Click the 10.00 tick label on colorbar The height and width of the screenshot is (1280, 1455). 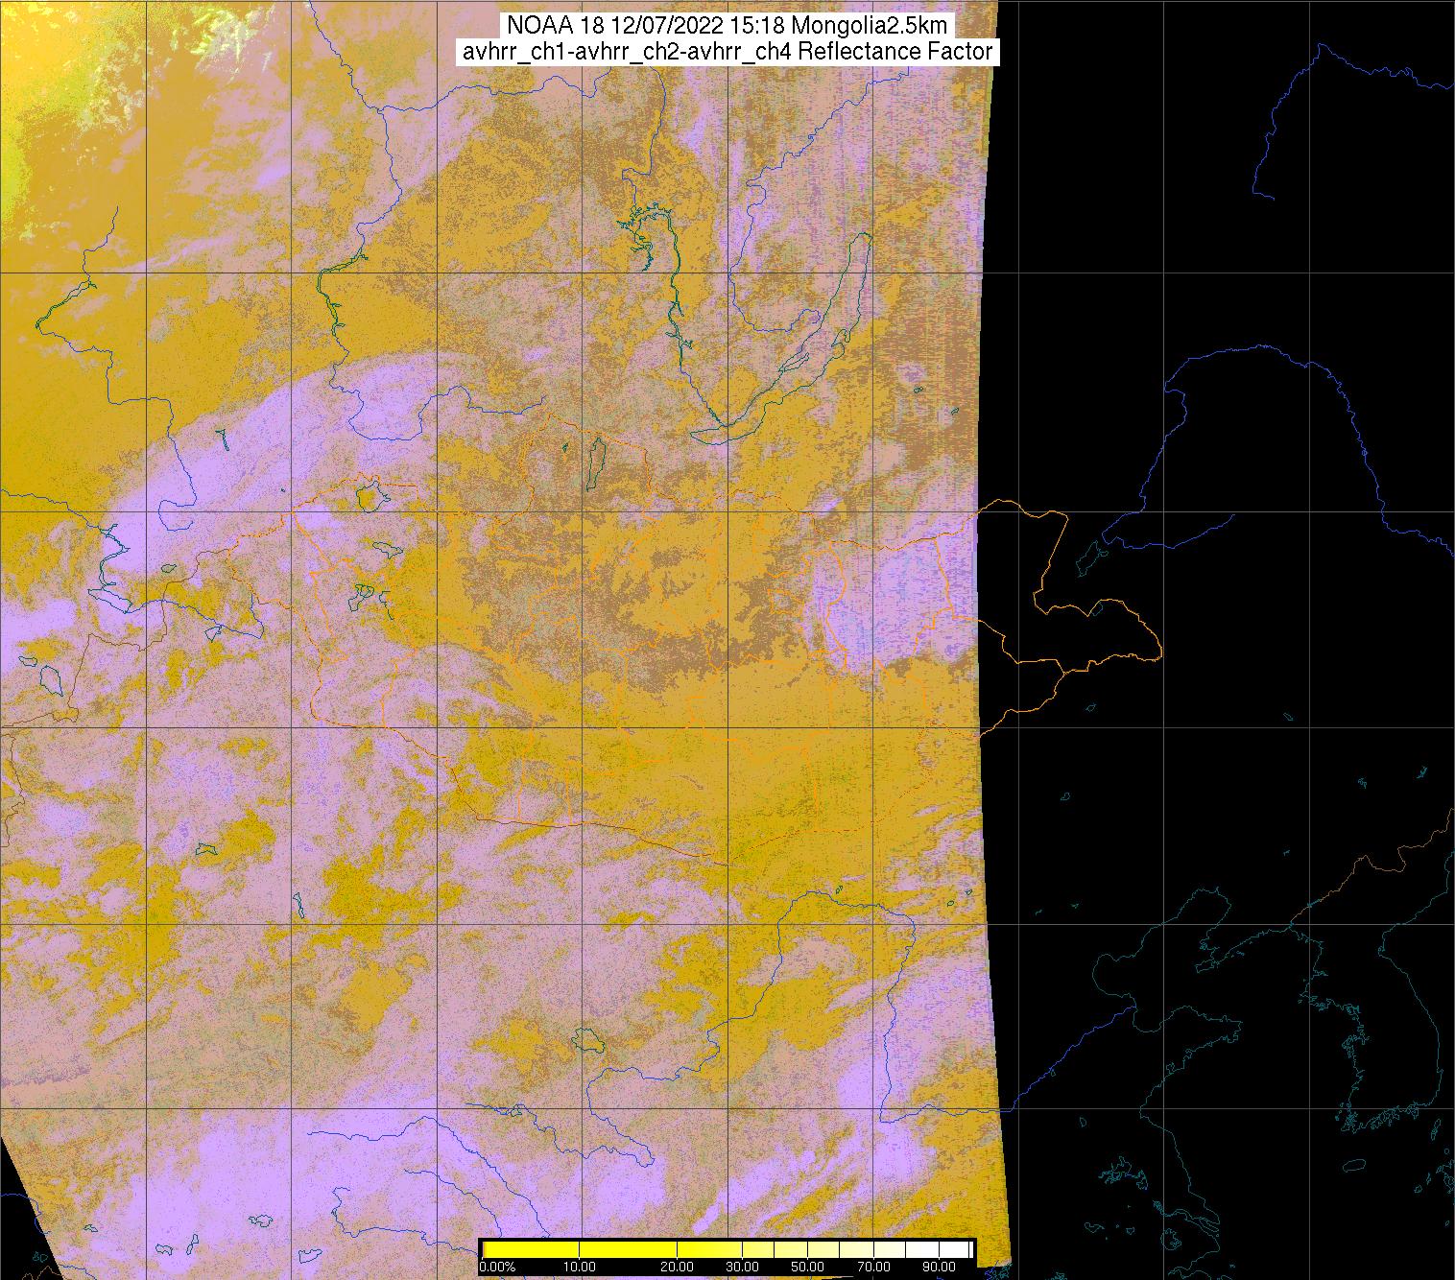580,1267
